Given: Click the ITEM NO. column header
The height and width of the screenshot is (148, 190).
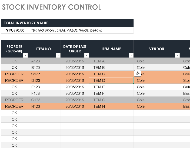Looking at the screenshot, I should pyautogui.click(x=44, y=49).
